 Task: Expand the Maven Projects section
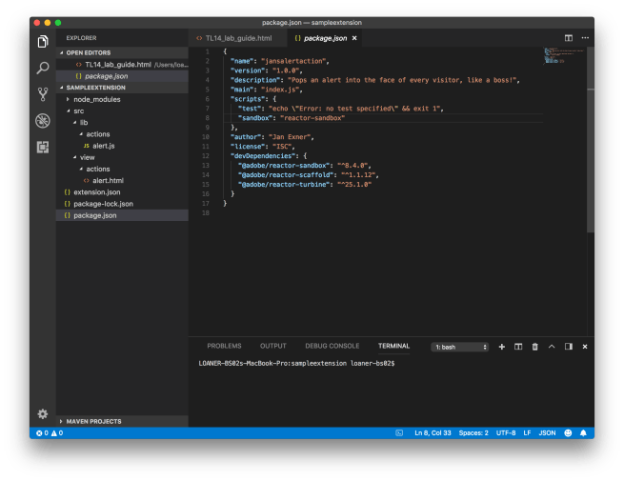click(93, 421)
